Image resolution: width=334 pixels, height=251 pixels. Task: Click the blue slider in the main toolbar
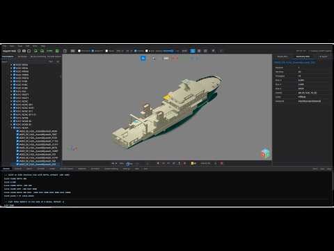[x=168, y=51]
